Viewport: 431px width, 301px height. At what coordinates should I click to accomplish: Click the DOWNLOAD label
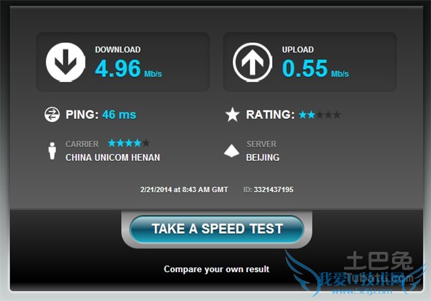tap(118, 49)
